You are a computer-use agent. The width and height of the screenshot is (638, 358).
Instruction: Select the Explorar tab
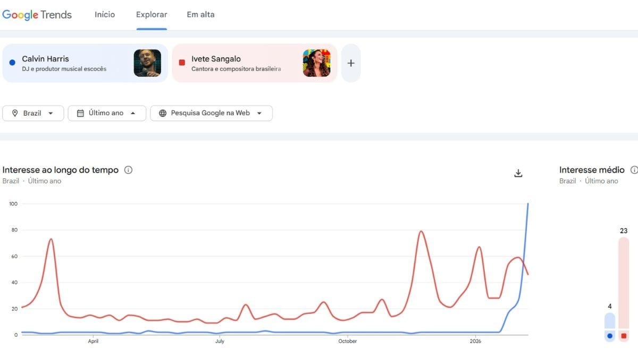(x=152, y=14)
